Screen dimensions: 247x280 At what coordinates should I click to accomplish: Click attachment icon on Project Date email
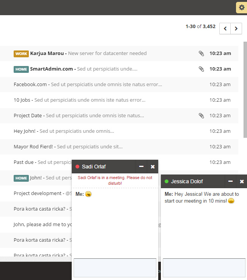pyautogui.click(x=201, y=116)
